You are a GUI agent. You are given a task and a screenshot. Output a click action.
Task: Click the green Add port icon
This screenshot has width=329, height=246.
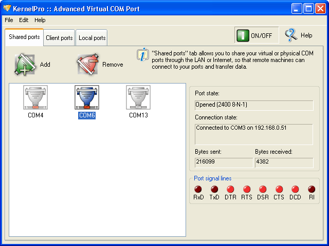[x=25, y=64]
